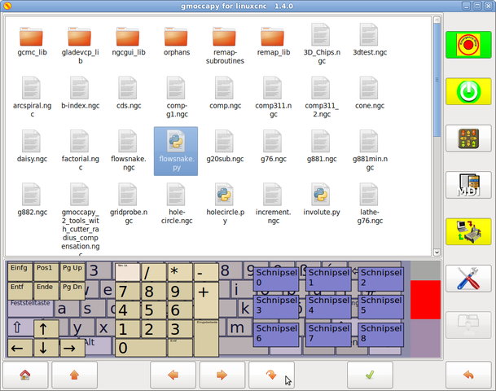Move selection left with arrow button
The width and height of the screenshot is (496, 391).
tap(173, 376)
